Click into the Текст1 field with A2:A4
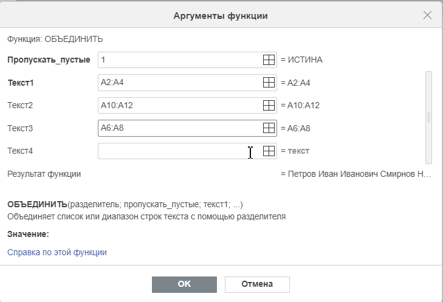The width and height of the screenshot is (443, 302). 187,83
